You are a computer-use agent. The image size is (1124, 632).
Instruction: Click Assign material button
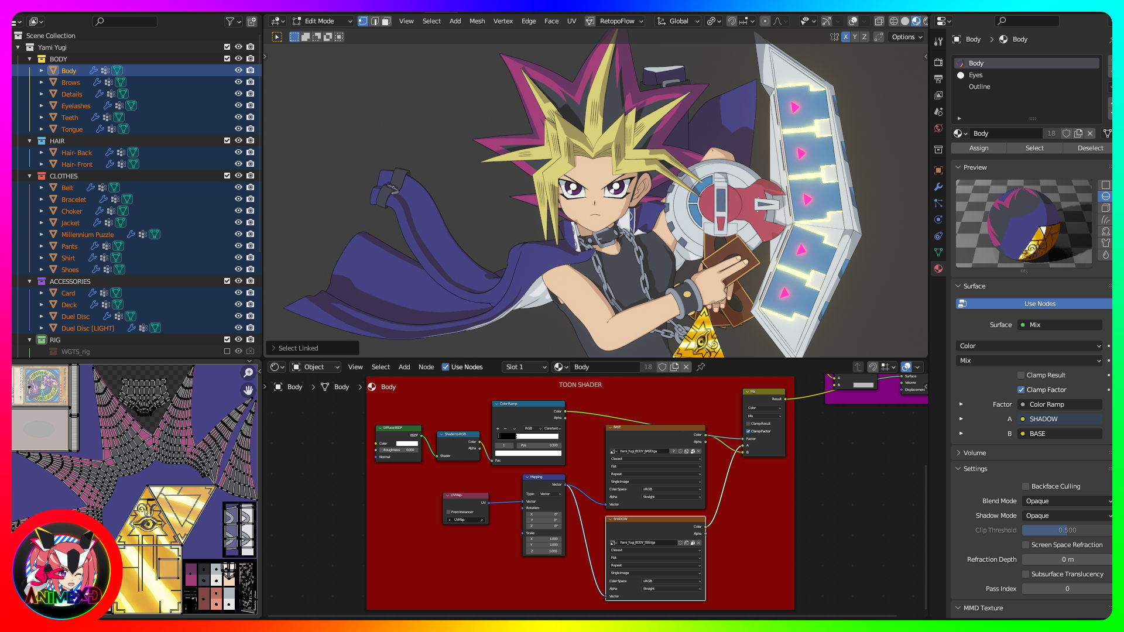(979, 148)
